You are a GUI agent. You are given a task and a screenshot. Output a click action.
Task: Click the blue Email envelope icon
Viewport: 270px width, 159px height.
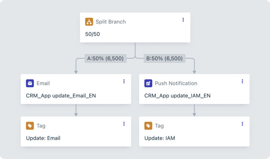click(30, 83)
